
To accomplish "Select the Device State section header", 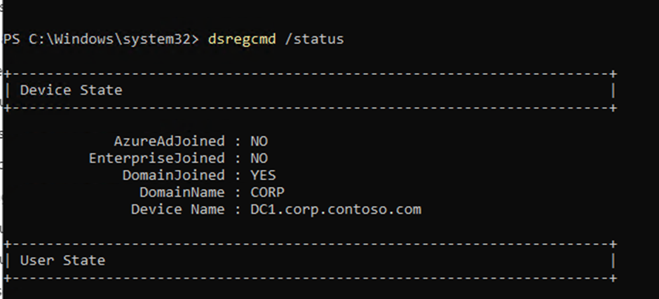I will [x=71, y=90].
